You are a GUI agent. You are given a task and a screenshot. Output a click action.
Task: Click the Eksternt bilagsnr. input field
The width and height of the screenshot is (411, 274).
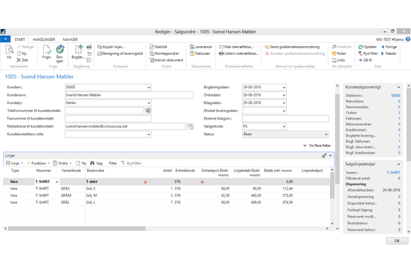point(285,119)
